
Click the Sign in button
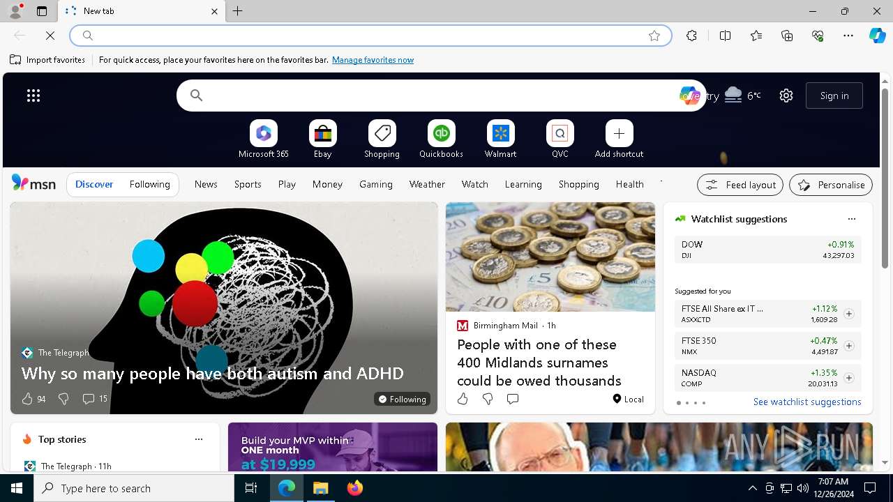834,96
